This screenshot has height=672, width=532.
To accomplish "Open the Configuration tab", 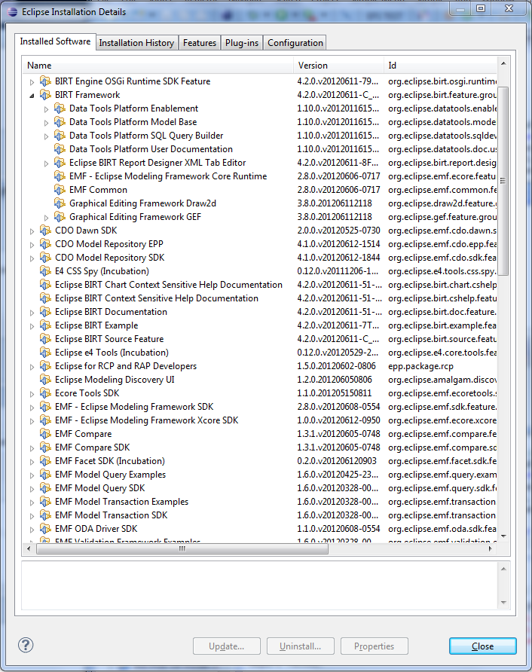I will pyautogui.click(x=295, y=43).
